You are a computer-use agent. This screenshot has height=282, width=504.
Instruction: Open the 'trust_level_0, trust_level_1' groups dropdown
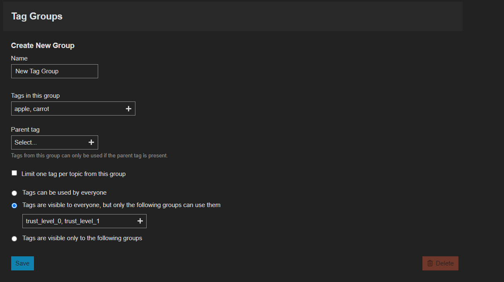(84, 221)
